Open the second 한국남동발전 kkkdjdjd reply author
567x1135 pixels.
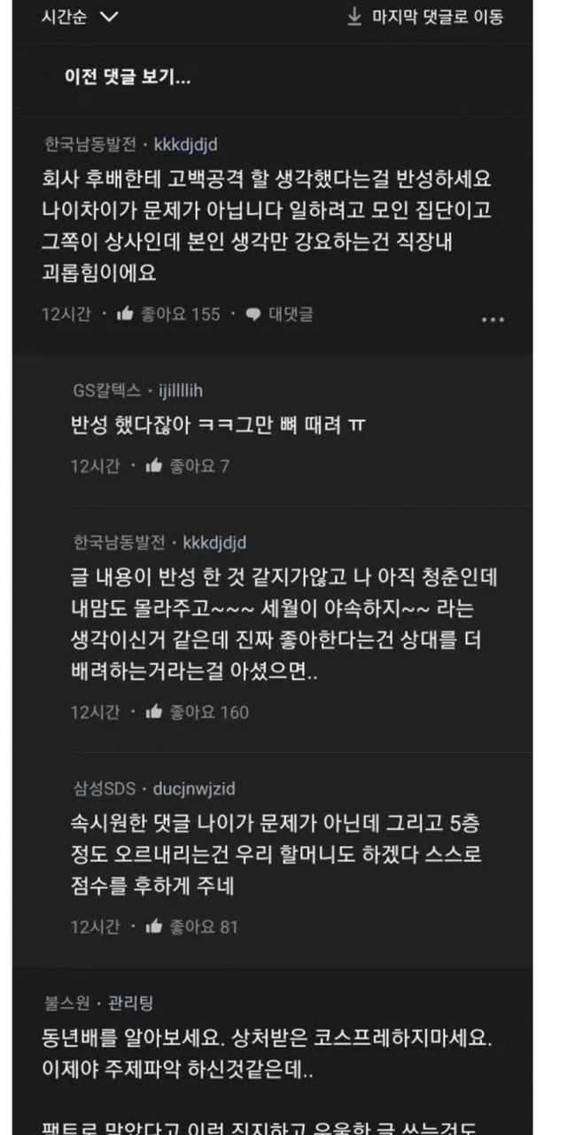click(159, 542)
